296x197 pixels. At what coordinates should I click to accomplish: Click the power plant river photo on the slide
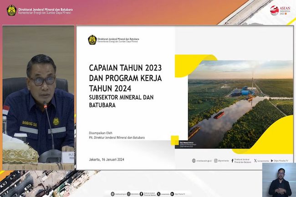[x=240, y=106]
